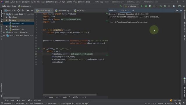Open the VCS menu
The height and width of the screenshot is (105, 186).
[75, 2]
